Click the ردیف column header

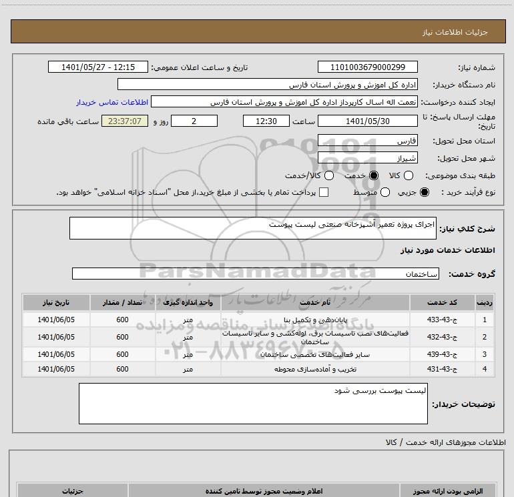click(x=485, y=302)
